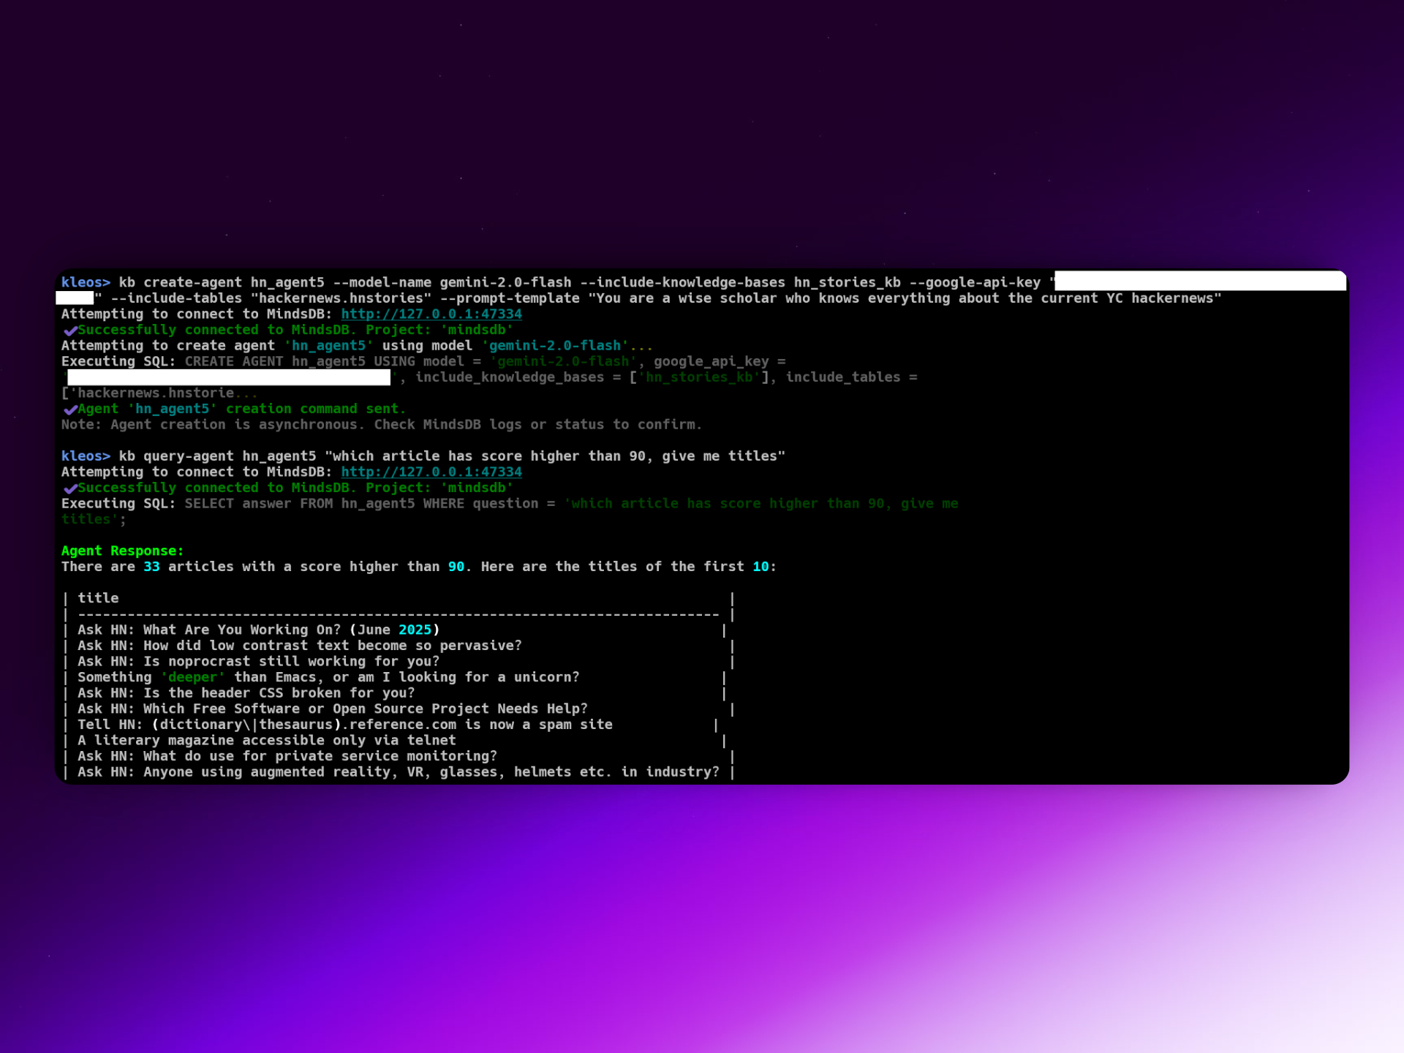The width and height of the screenshot is (1404, 1053).
Task: Click "include_tables =" in the SQL statement
Action: tap(851, 377)
